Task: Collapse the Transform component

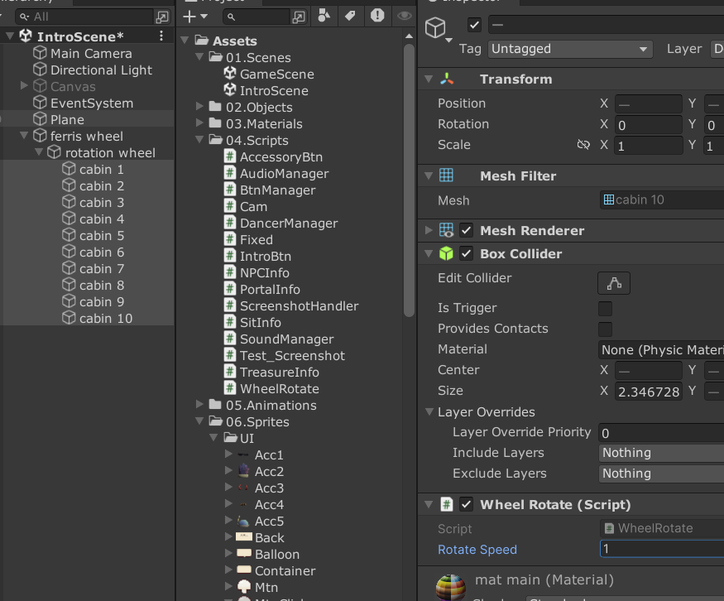Action: click(429, 79)
